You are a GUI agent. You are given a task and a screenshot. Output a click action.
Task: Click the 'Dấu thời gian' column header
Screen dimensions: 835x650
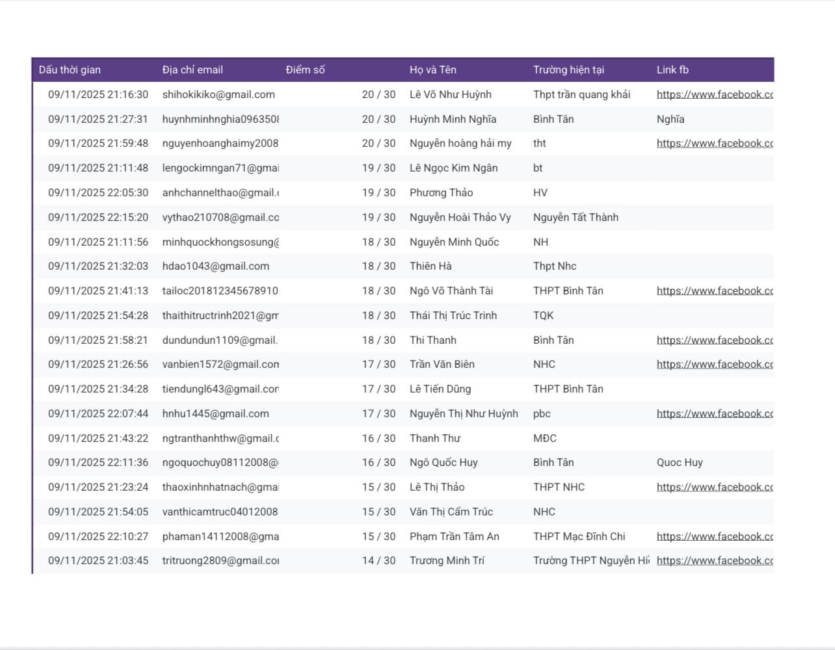[x=70, y=70]
